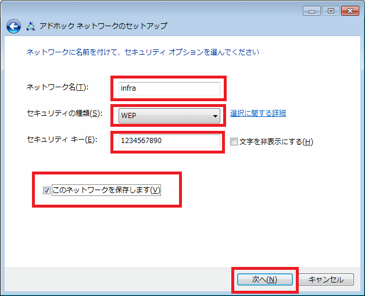The height and width of the screenshot is (296, 365).
Task: Click the セキュリティの種類(S): label
Action: click(x=65, y=113)
